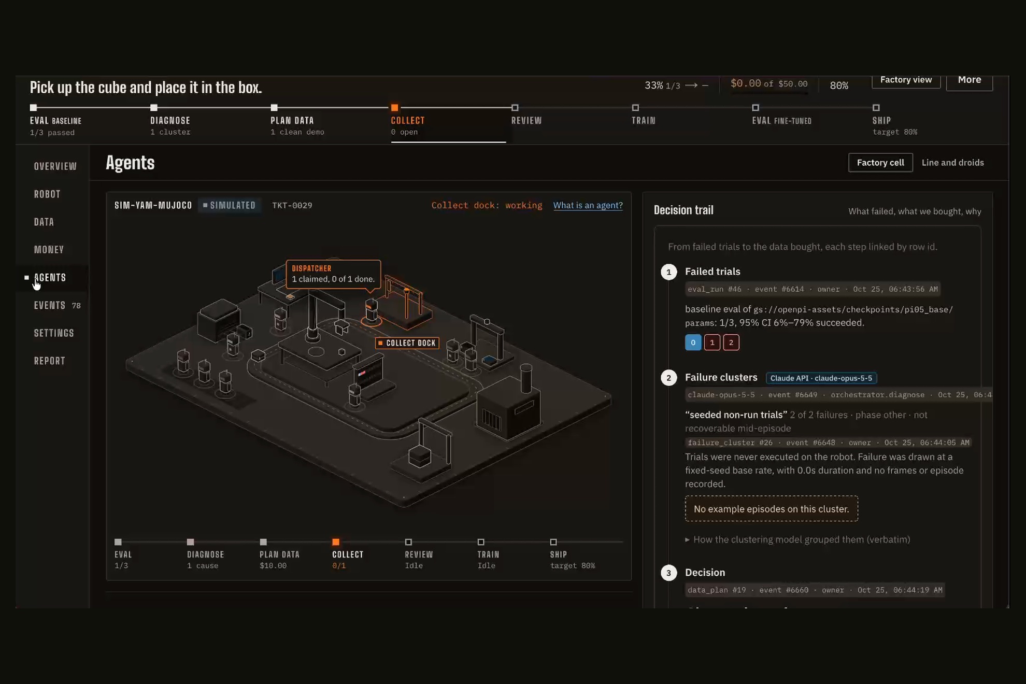
Task: Switch to Line and droids view
Action: click(x=952, y=163)
